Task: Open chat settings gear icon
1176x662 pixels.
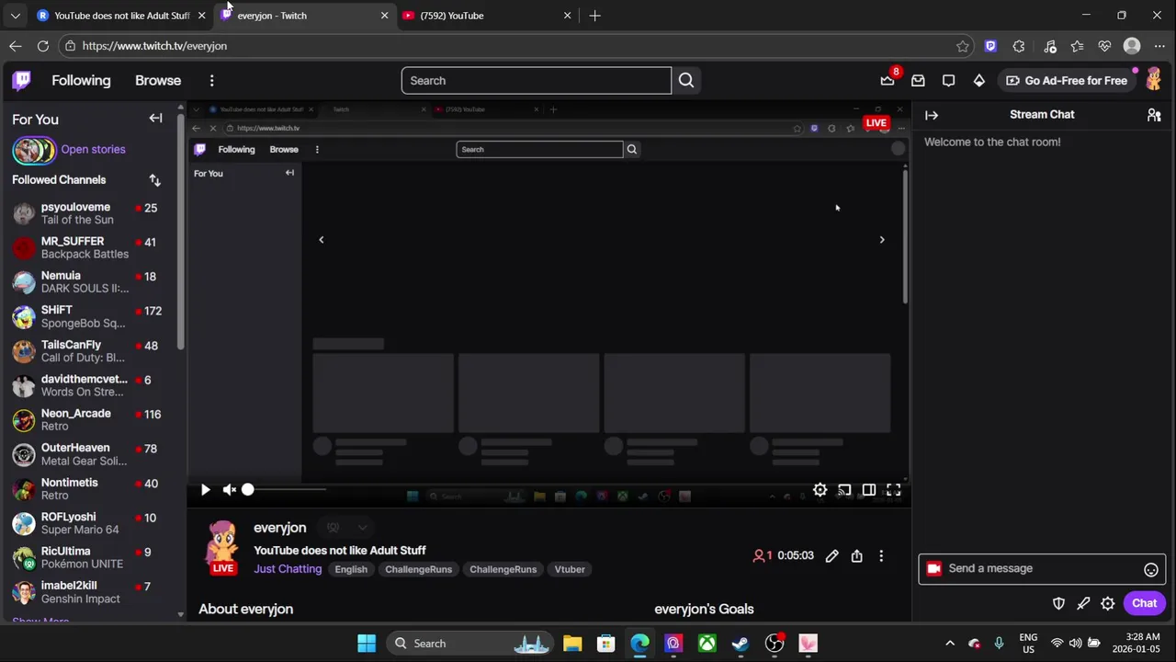Action: coord(1108,603)
